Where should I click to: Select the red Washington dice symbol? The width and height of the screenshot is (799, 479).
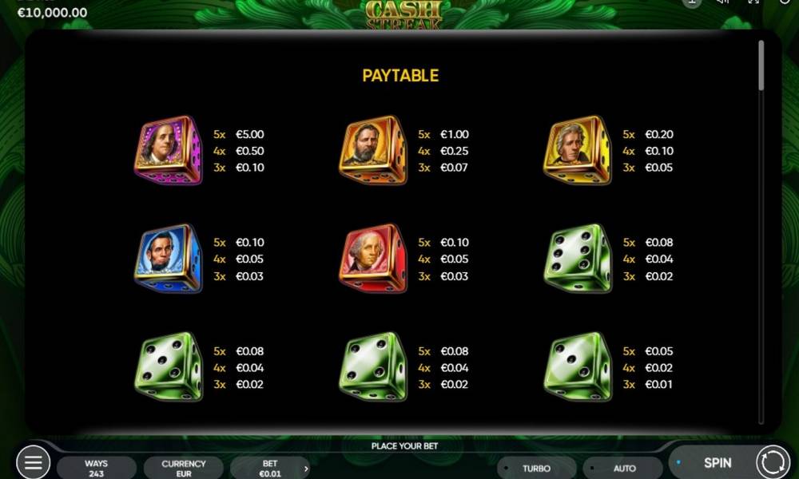(x=373, y=259)
